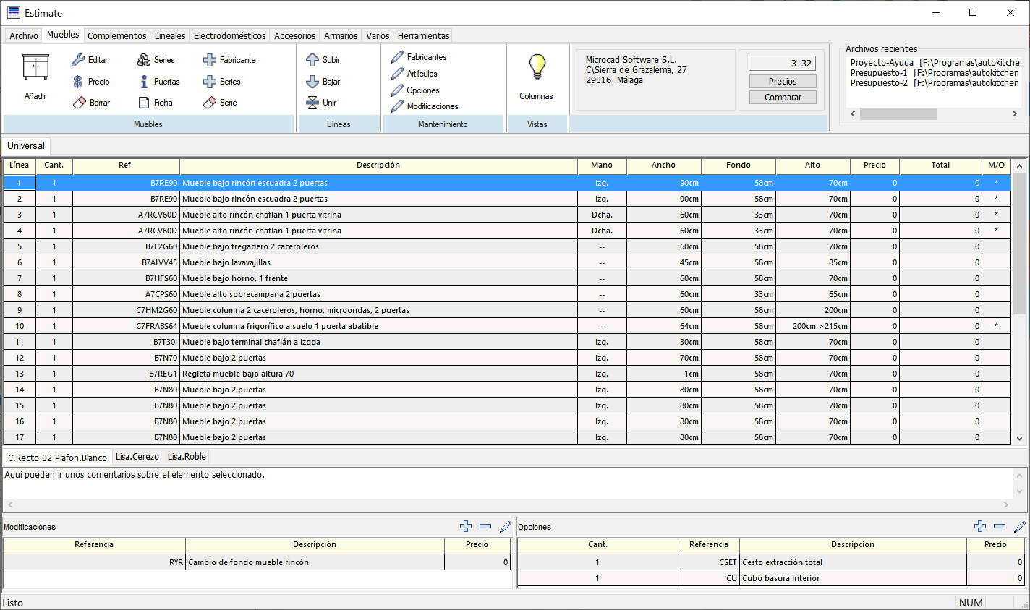The image size is (1030, 610).
Task: Switch to the Accesorios tab
Action: (x=295, y=35)
